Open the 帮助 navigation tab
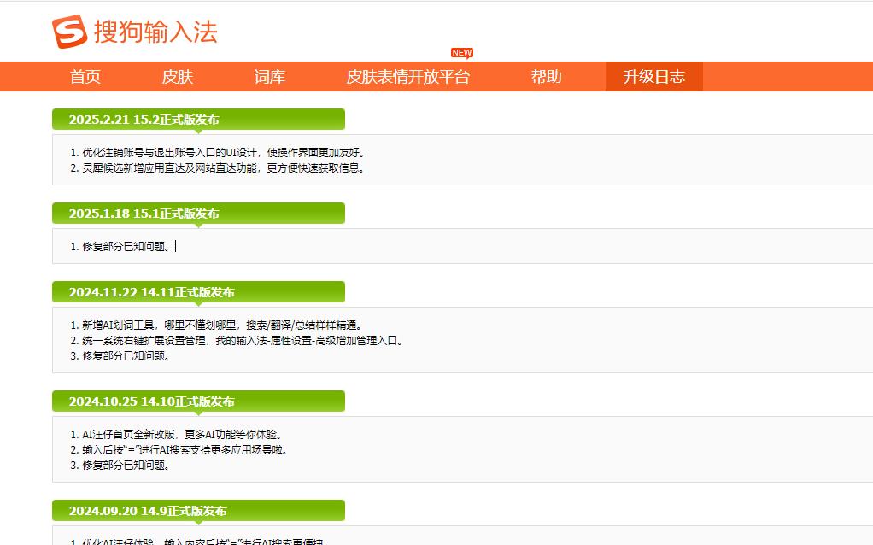 pyautogui.click(x=546, y=76)
